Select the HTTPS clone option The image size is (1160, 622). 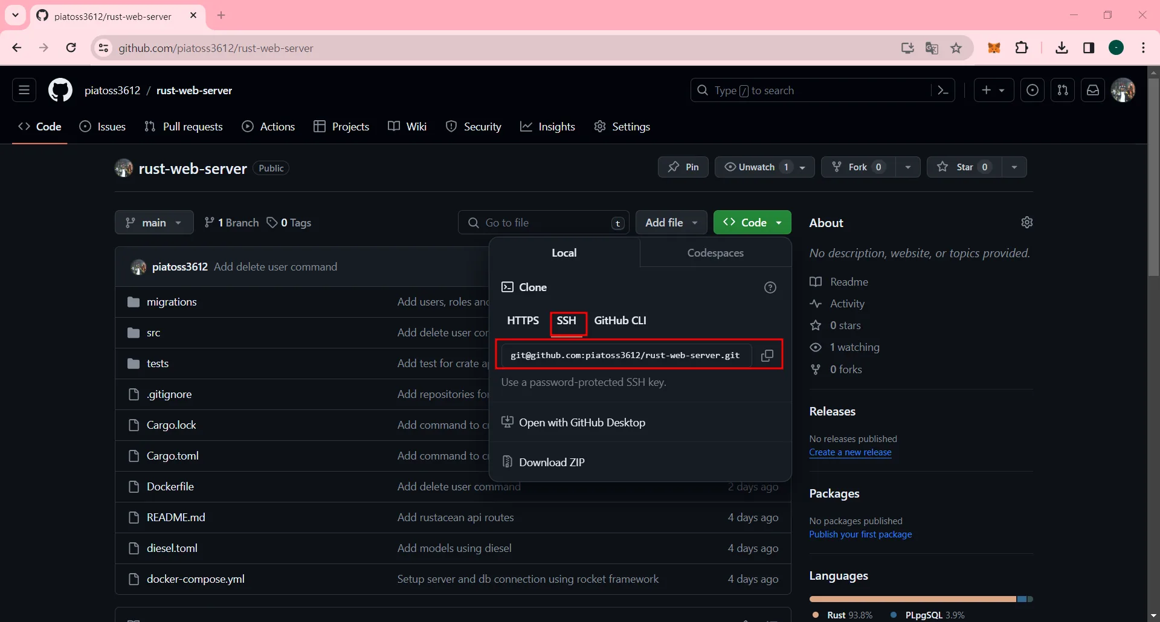523,321
